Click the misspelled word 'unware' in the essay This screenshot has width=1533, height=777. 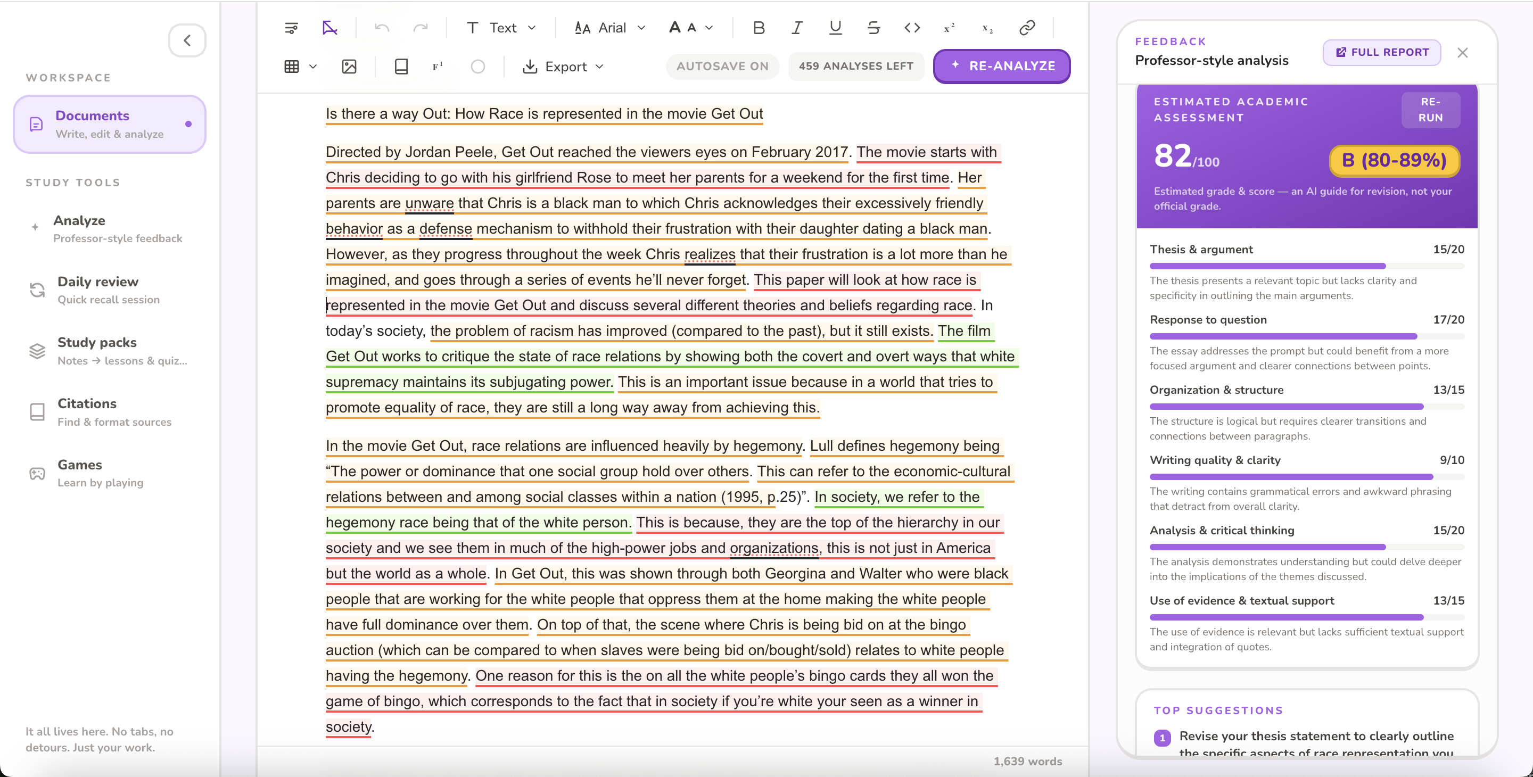click(x=429, y=203)
